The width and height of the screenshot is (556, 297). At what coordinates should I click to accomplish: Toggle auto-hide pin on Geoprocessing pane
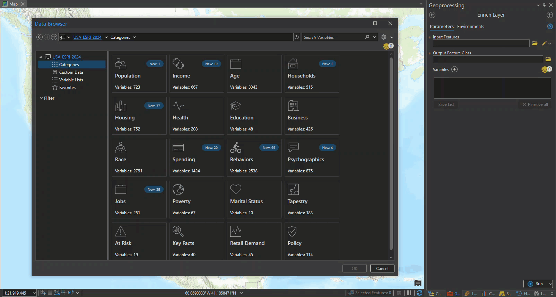pos(545,5)
